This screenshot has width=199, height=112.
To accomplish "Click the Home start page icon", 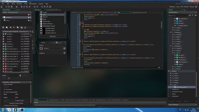I will (x=2, y=7).
